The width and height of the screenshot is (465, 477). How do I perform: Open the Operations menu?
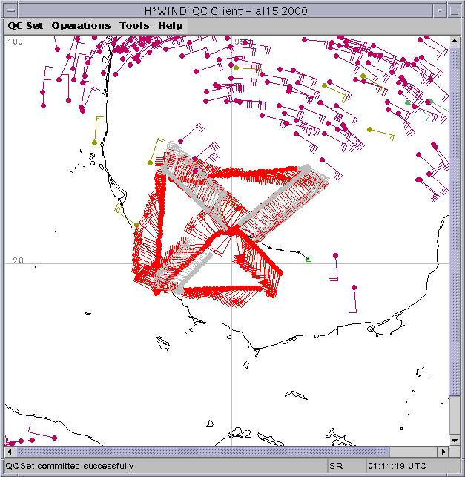click(x=81, y=25)
